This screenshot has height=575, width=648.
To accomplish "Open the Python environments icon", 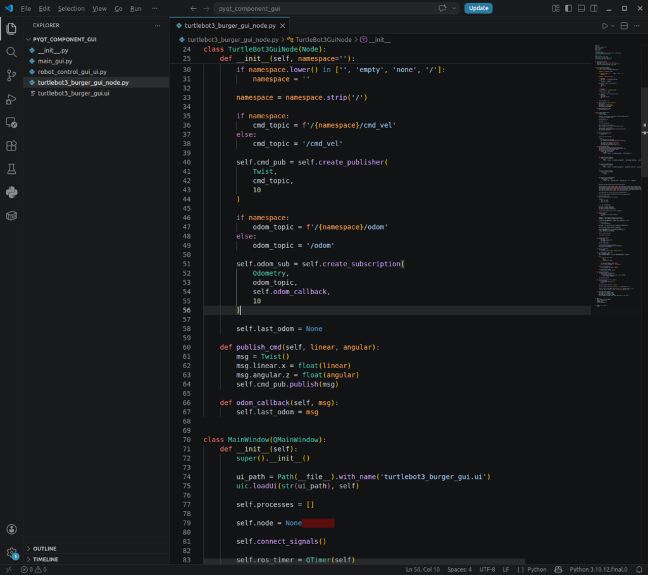I will 11,192.
